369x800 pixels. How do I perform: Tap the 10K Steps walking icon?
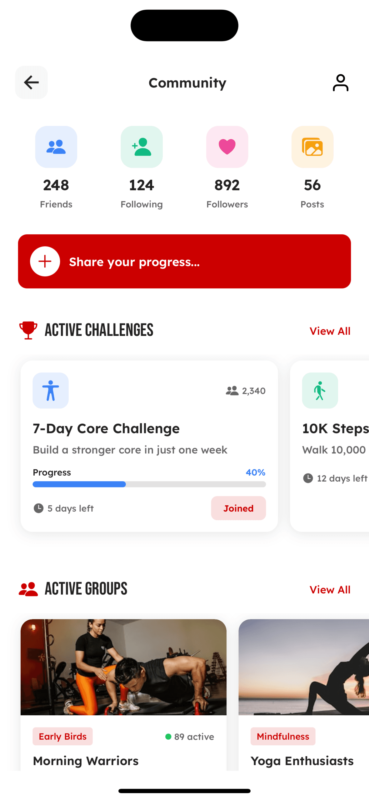(320, 390)
